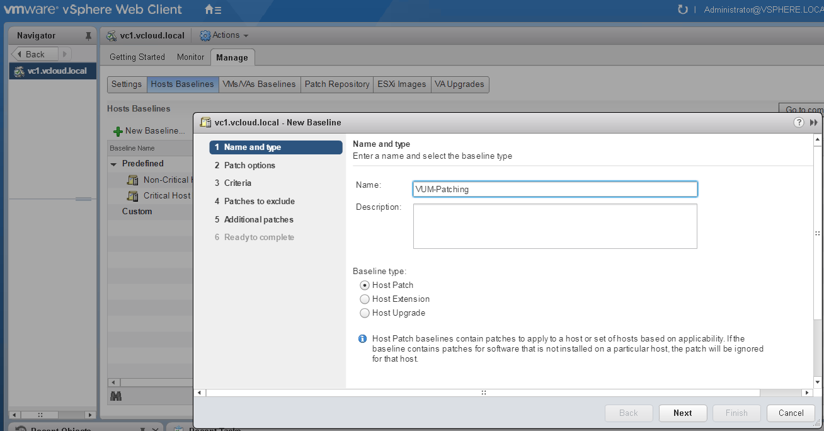This screenshot has height=431, width=824.
Task: Click the baselines list left scroll arrow
Action: (x=114, y=382)
